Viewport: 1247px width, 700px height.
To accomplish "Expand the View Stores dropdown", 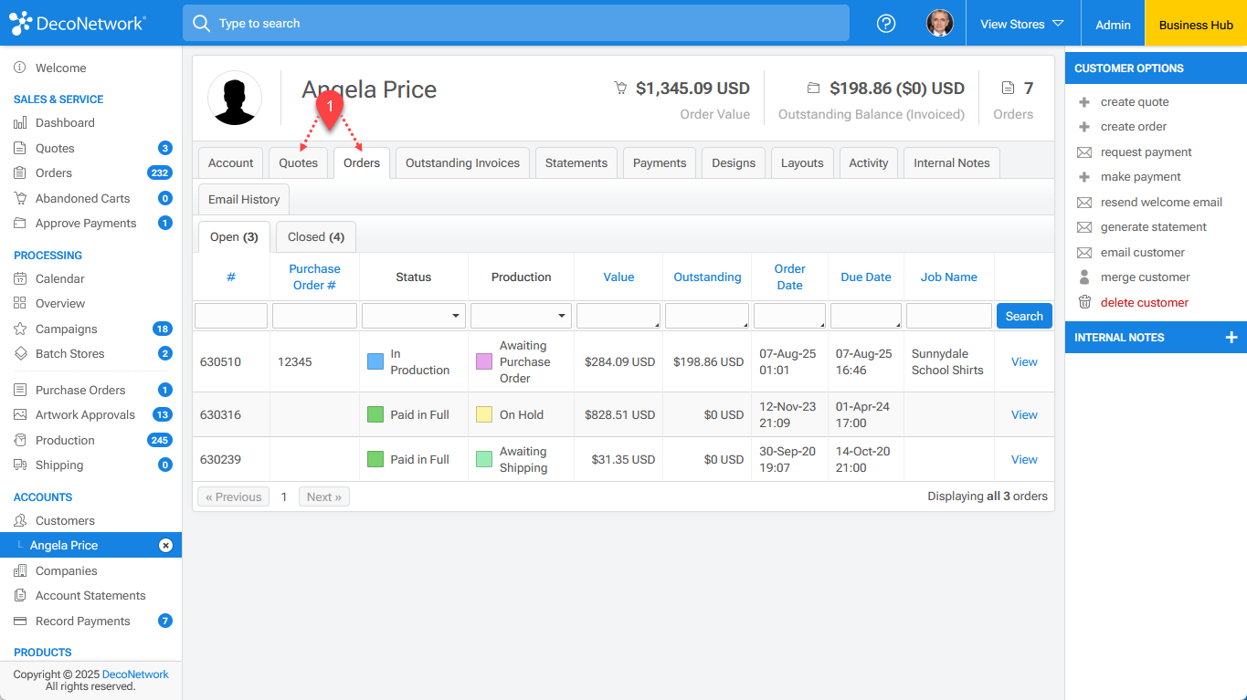I will 1022,24.
